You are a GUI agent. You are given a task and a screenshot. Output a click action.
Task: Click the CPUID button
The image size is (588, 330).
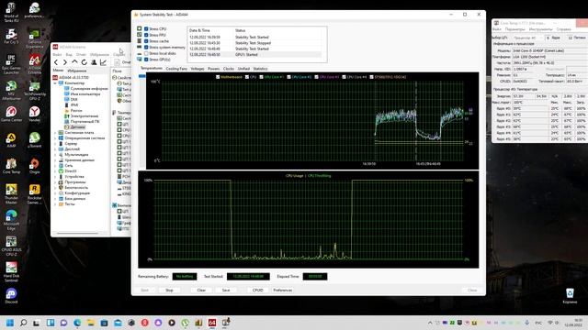[x=257, y=291]
